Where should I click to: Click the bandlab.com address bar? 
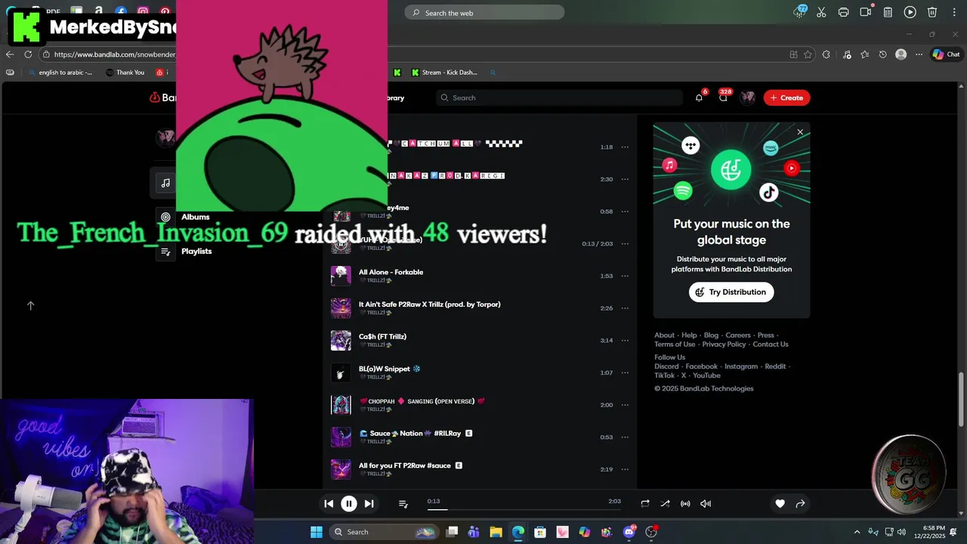[x=115, y=54]
